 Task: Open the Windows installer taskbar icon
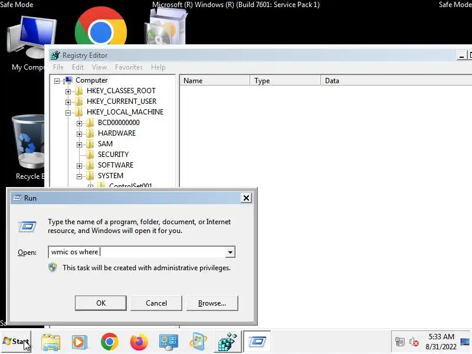pos(198,342)
